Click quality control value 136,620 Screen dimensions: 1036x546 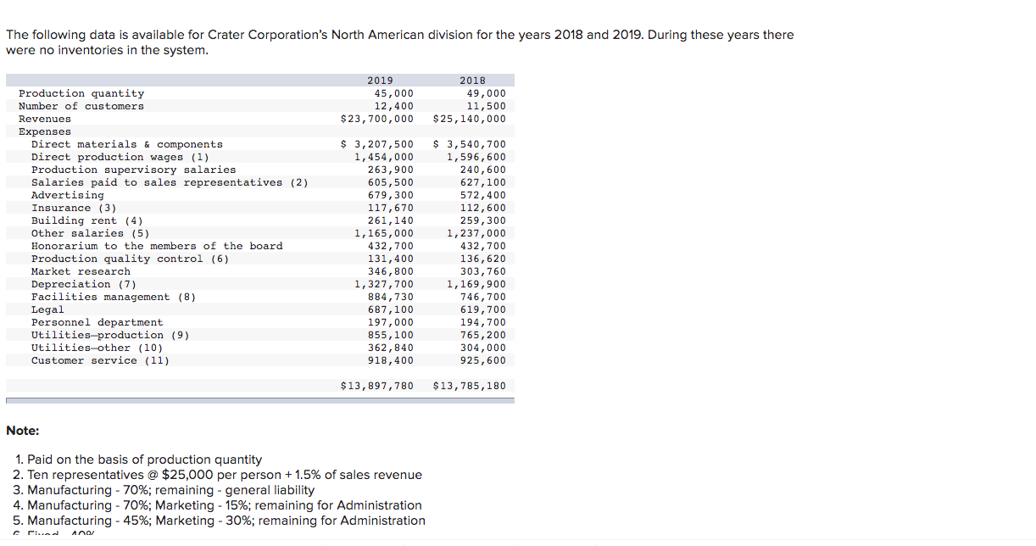pos(482,259)
